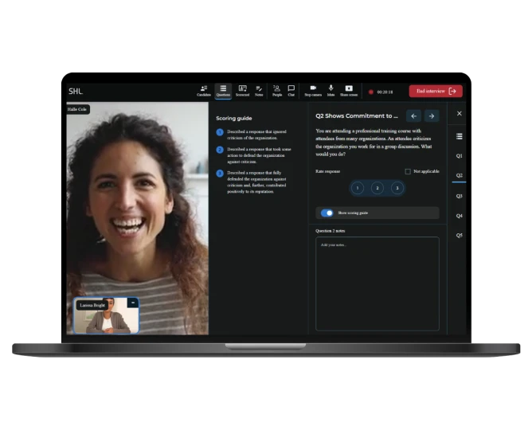Start Share screen

[349, 91]
